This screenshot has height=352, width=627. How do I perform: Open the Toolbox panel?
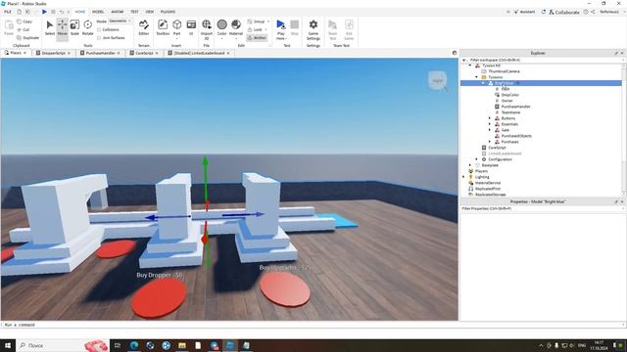pos(163,28)
